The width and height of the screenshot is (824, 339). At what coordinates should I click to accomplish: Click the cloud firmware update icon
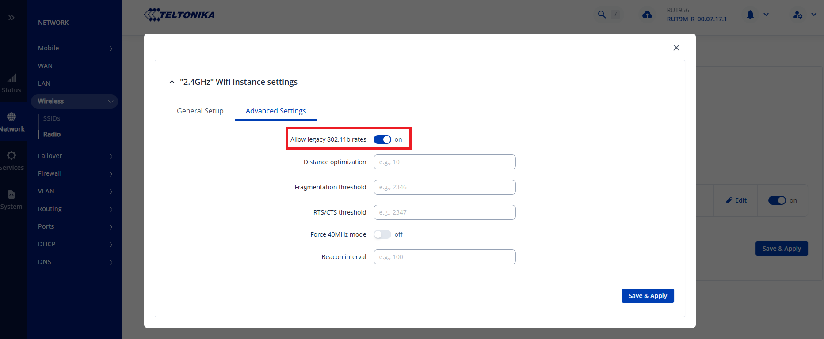pos(647,15)
